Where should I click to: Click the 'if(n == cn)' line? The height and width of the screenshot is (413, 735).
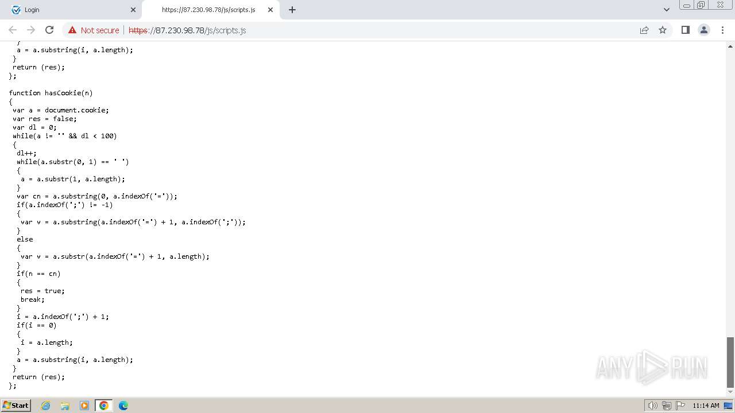click(x=38, y=274)
